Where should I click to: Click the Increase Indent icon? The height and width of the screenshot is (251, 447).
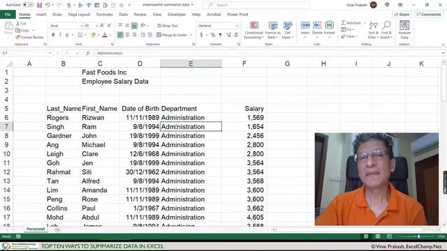coord(149,35)
